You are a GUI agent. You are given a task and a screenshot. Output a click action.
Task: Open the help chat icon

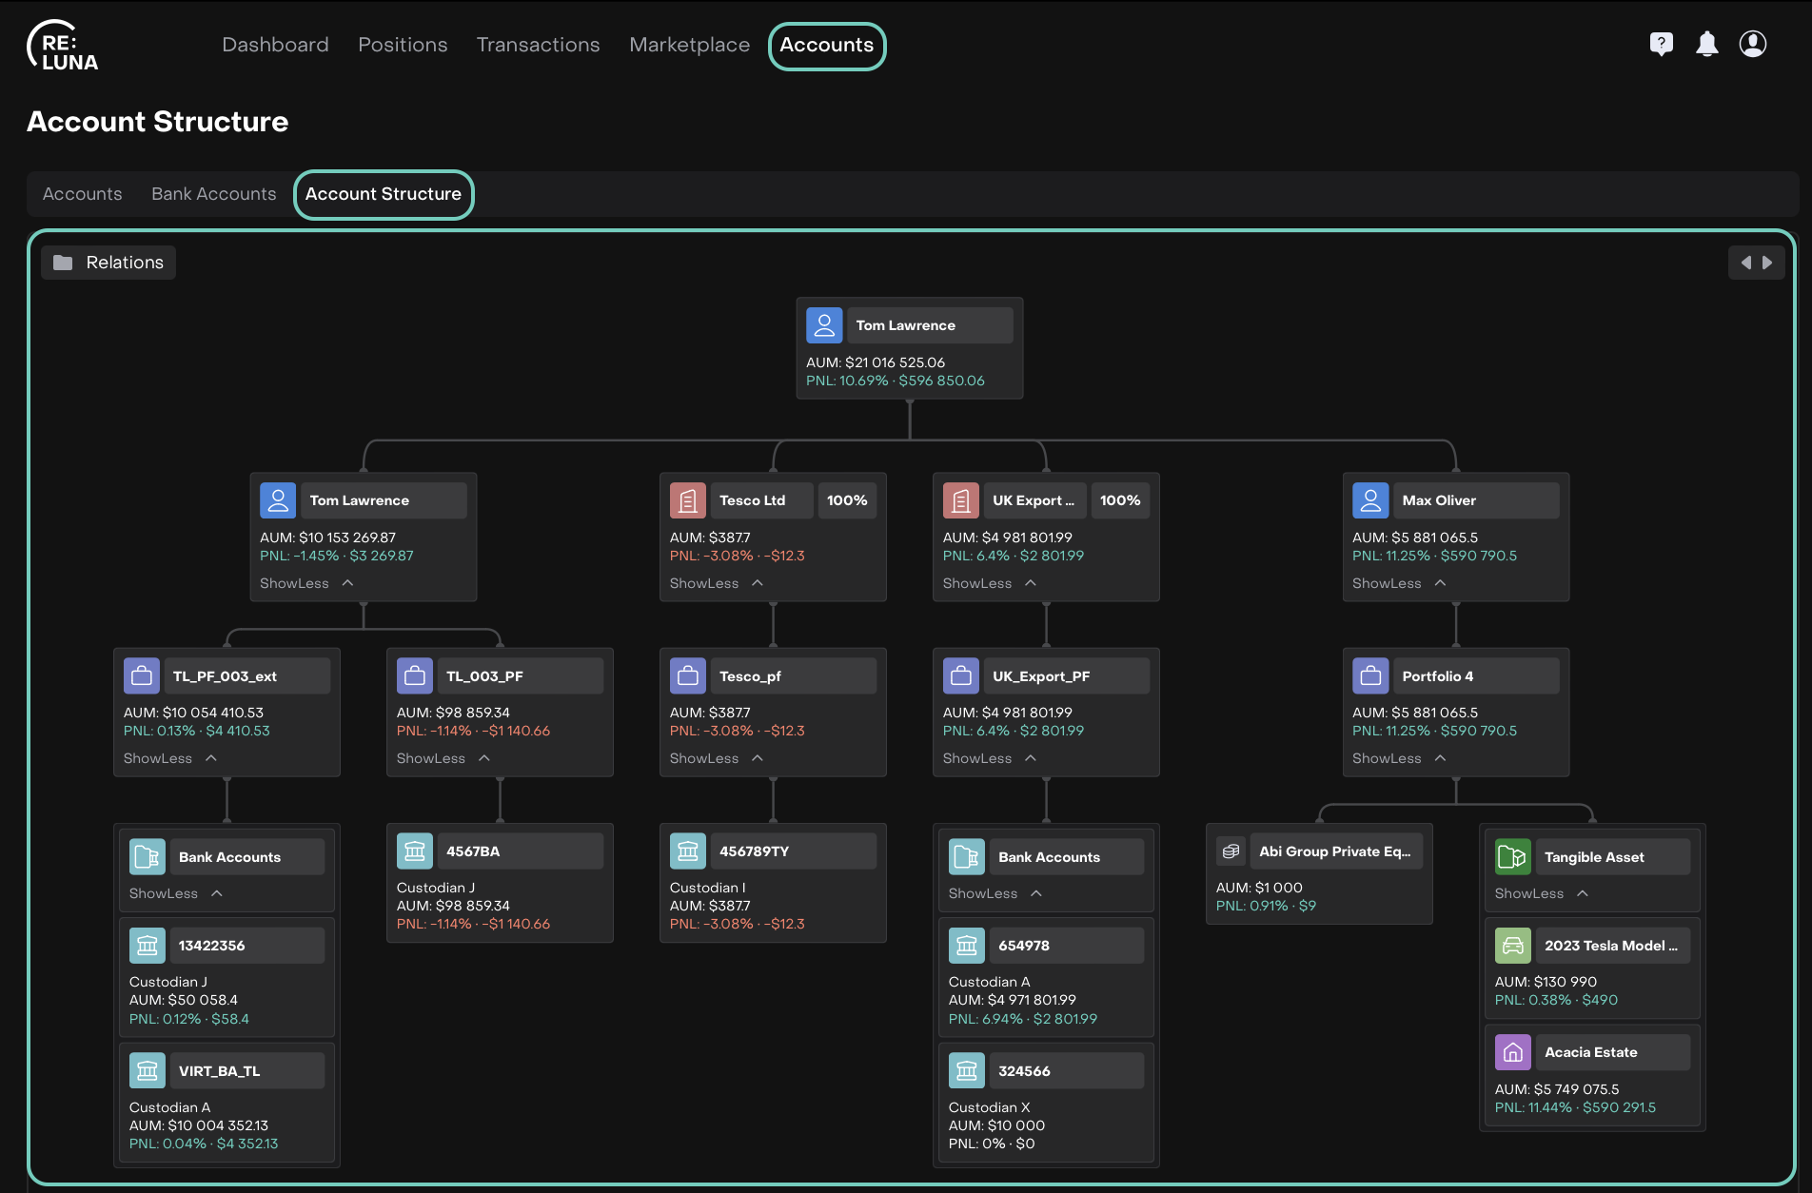1661,45
